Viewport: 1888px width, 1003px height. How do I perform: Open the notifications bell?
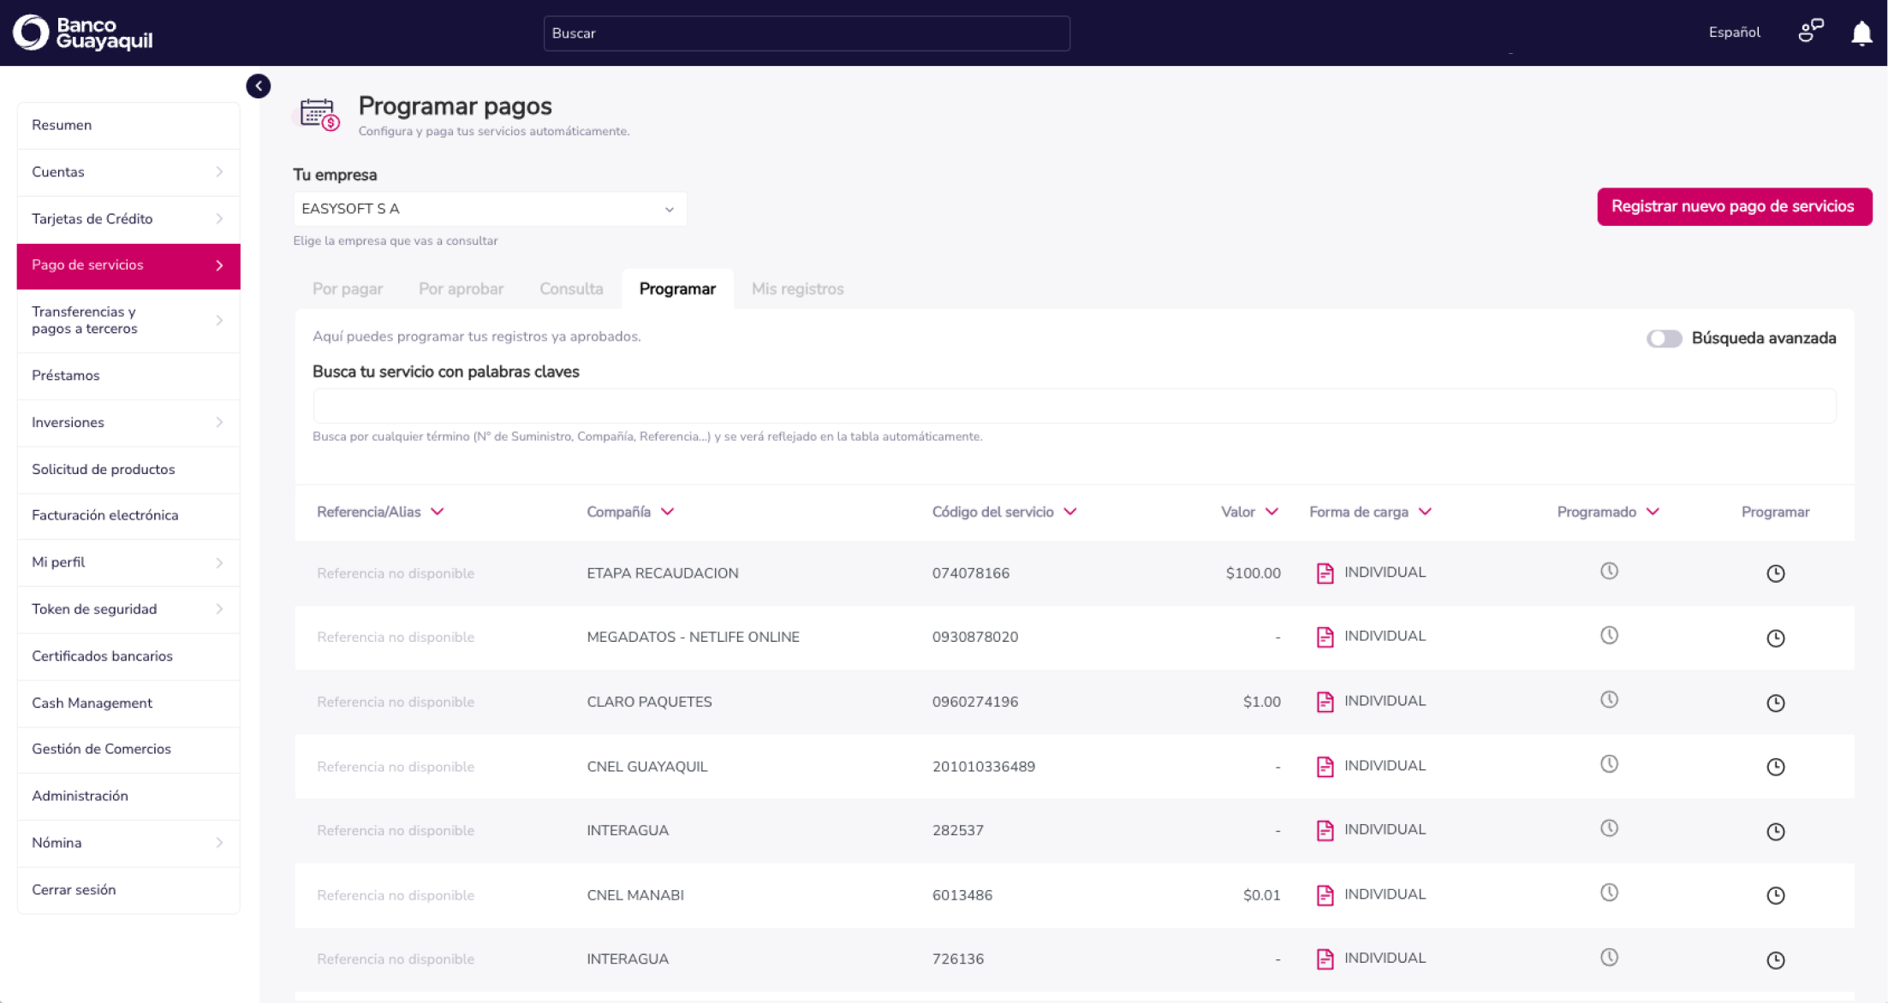point(1861,33)
